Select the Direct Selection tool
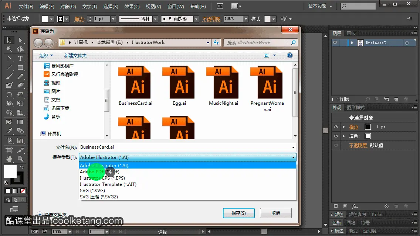 click(20, 40)
